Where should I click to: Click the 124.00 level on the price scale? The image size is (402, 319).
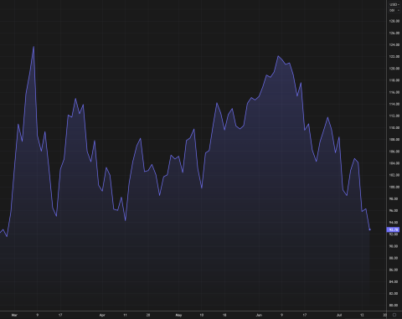[394, 44]
